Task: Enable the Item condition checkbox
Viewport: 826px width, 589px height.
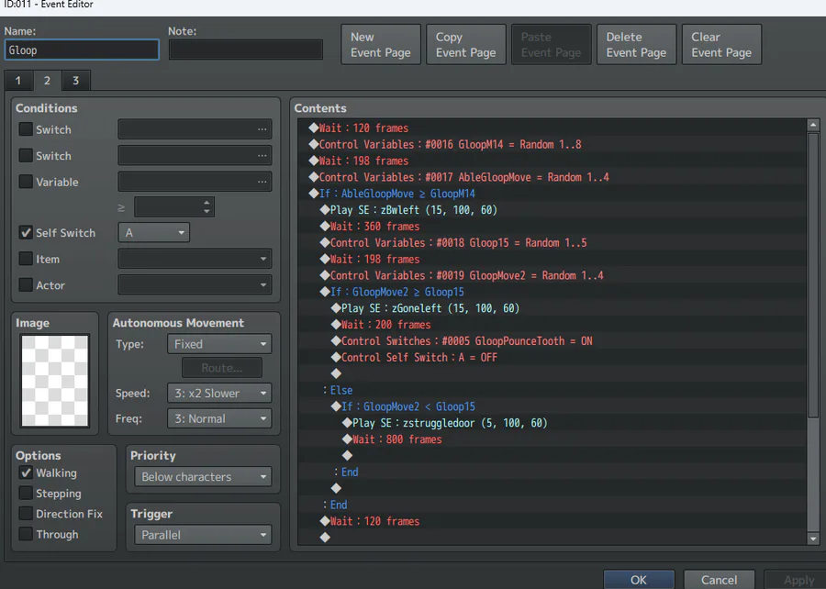Action: coord(26,259)
